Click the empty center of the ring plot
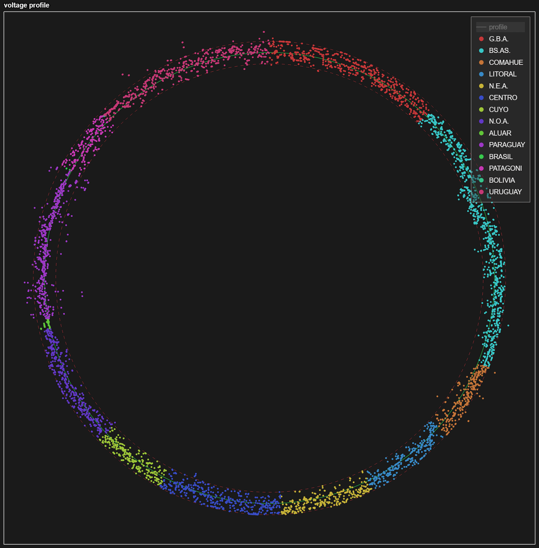This screenshot has height=548, width=539. pyautogui.click(x=269, y=277)
